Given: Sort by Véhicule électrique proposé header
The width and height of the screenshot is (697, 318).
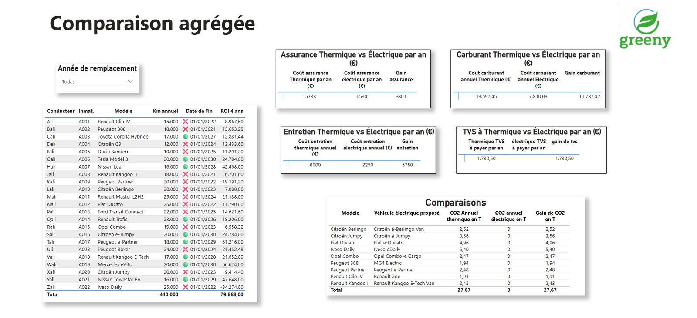Looking at the screenshot, I should coord(407,213).
